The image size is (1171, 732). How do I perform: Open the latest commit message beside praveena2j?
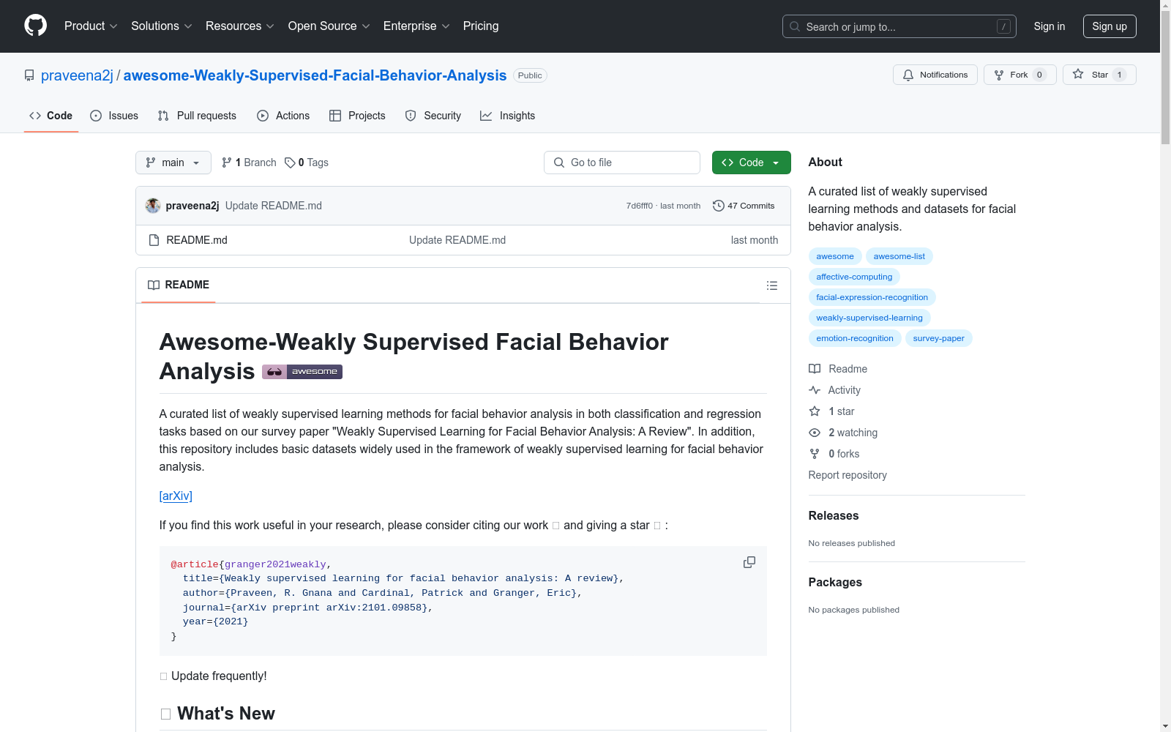click(274, 206)
